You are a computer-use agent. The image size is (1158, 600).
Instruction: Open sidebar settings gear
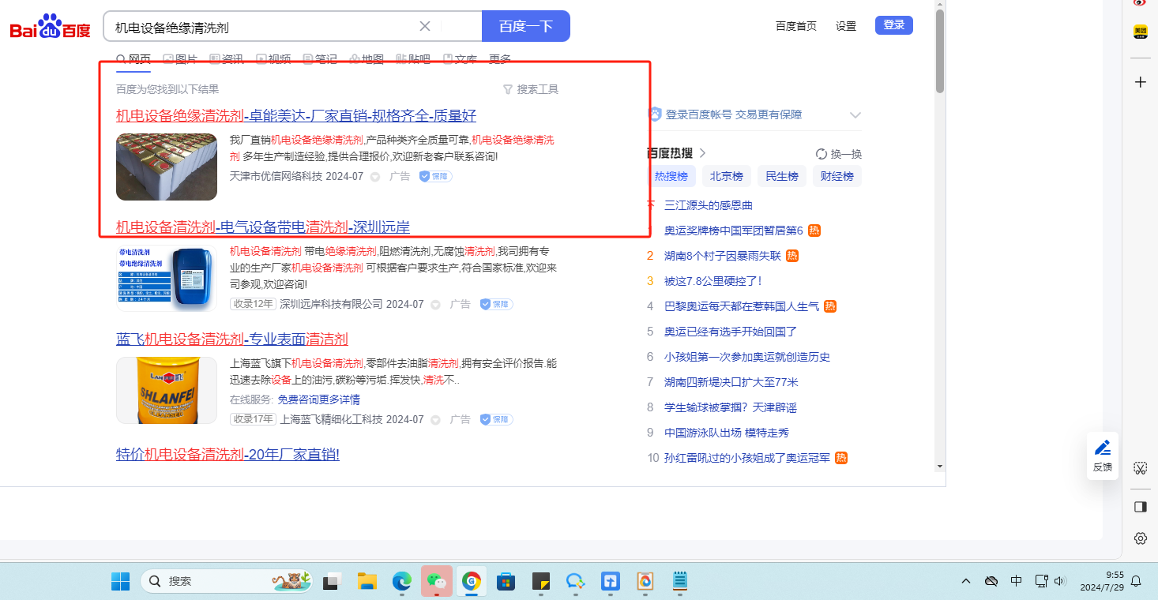pyautogui.click(x=1140, y=538)
